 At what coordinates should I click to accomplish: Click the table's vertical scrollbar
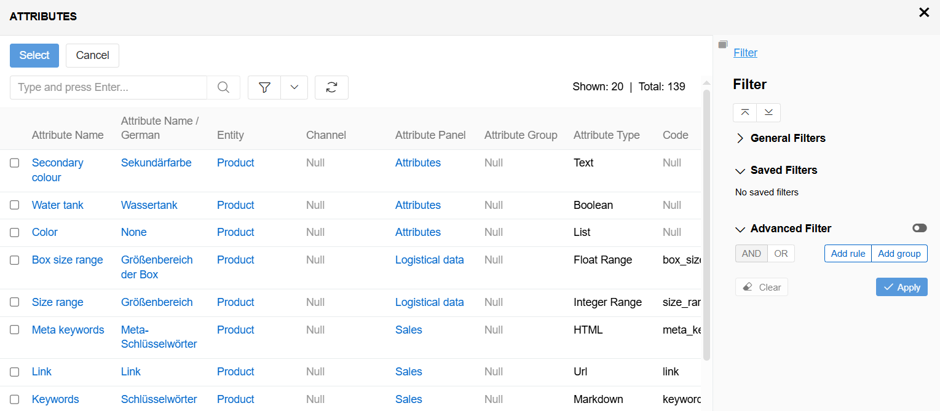click(706, 221)
